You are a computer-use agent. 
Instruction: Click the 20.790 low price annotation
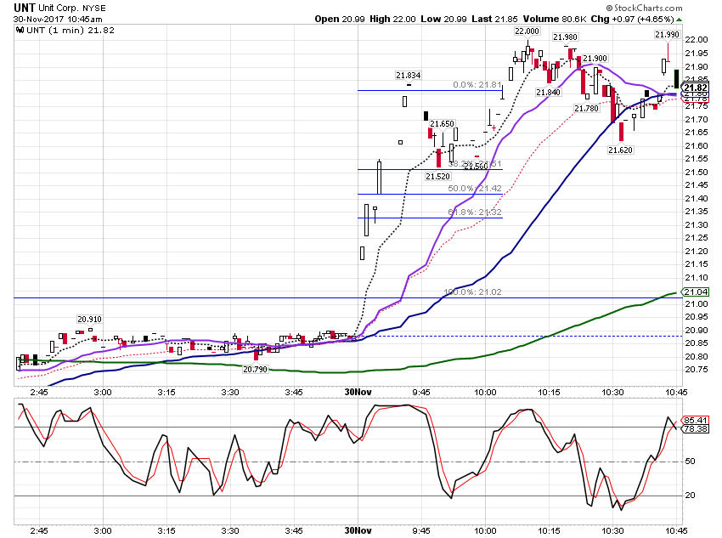[x=255, y=370]
